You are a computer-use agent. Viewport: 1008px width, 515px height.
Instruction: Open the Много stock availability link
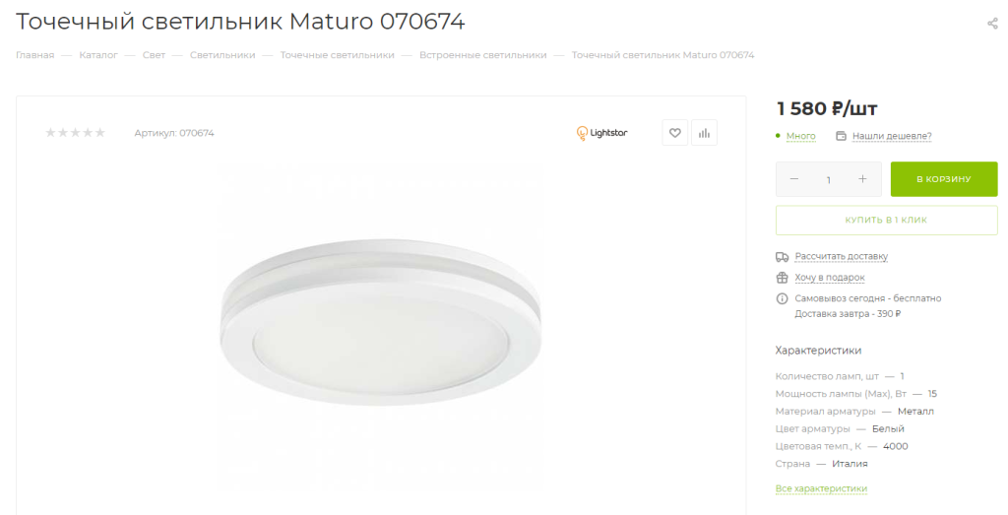(801, 136)
